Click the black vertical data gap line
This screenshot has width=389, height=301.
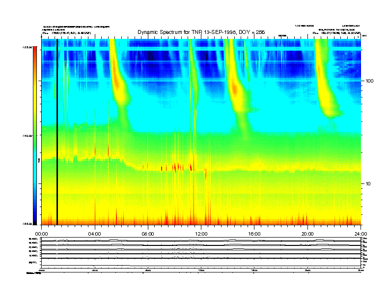[x=57, y=132]
